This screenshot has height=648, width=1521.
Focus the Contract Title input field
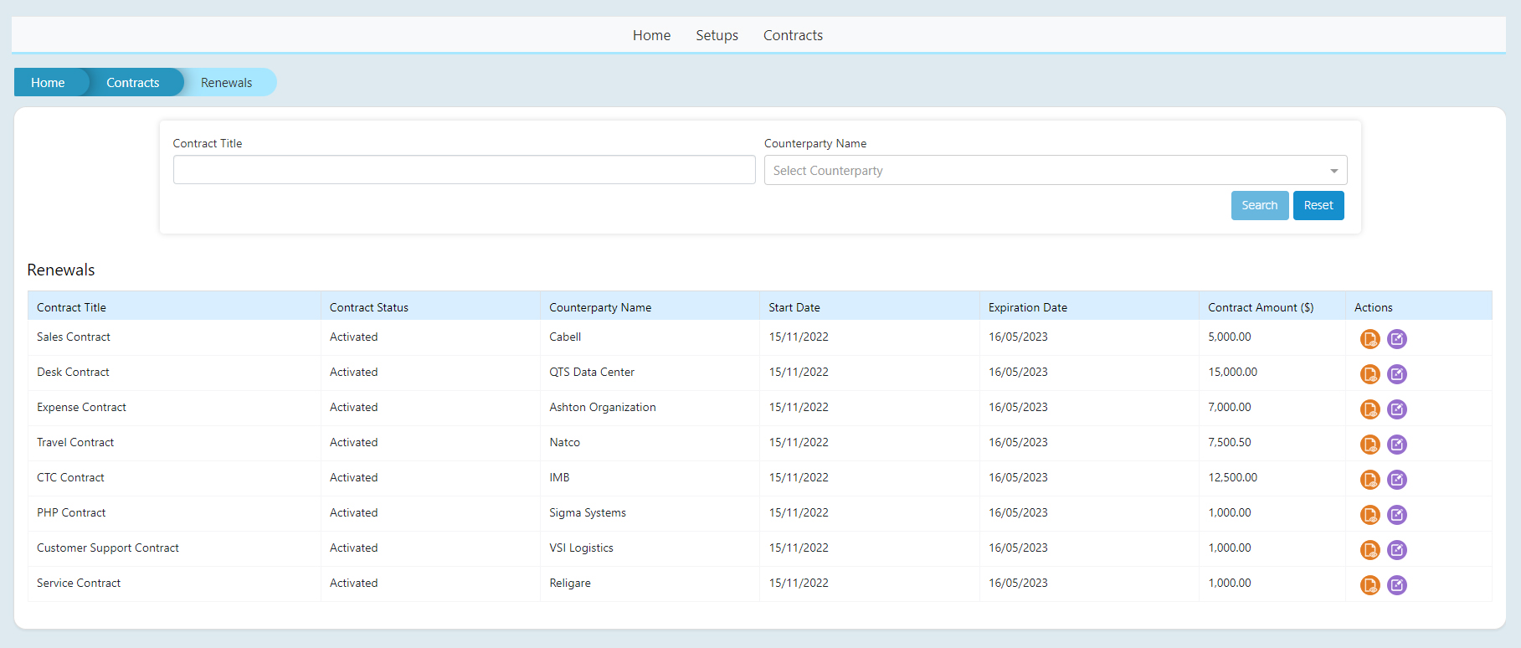[x=464, y=170]
